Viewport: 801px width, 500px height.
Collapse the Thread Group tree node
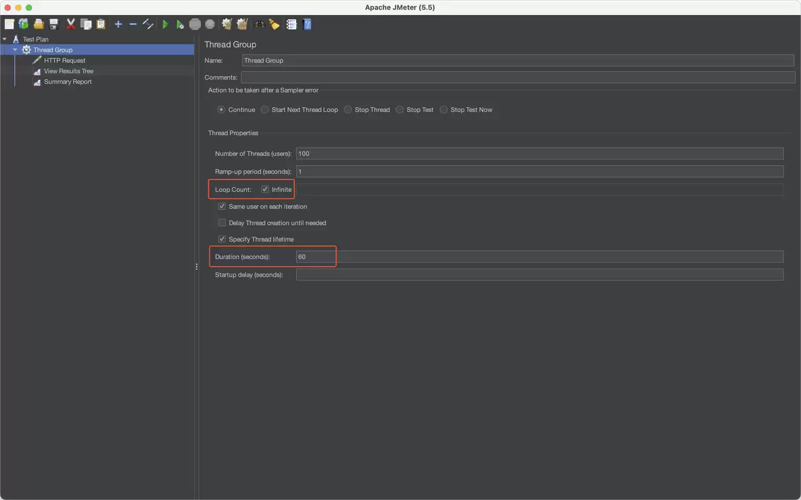(x=15, y=49)
